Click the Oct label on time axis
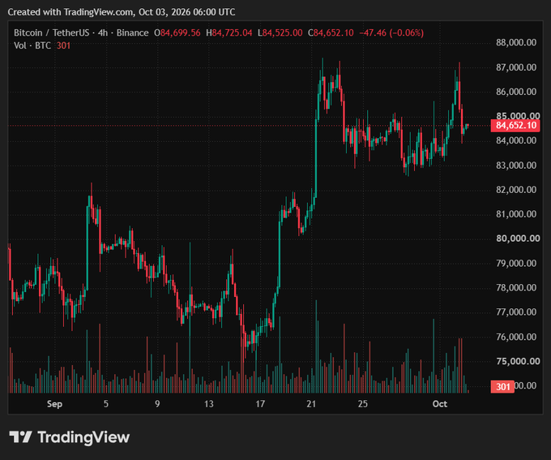This screenshot has width=551, height=460. (440, 404)
